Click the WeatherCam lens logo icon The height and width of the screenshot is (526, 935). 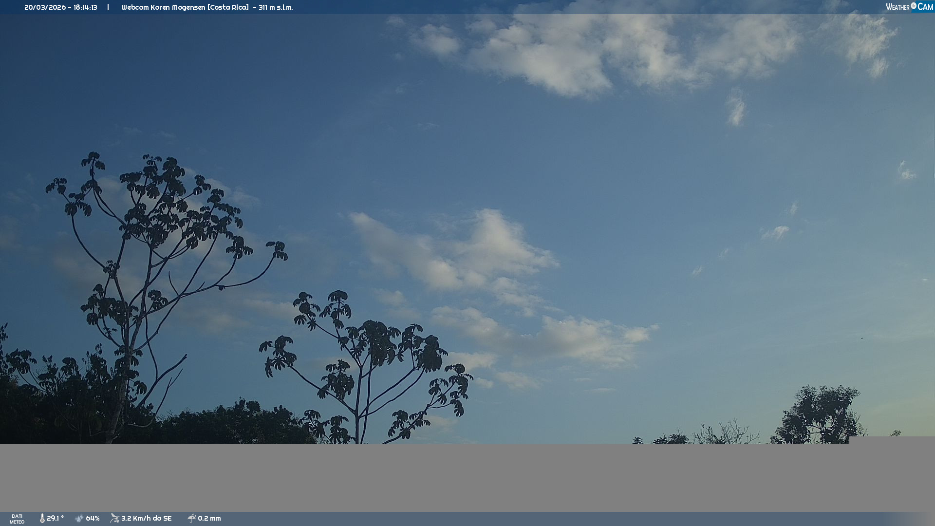point(914,6)
